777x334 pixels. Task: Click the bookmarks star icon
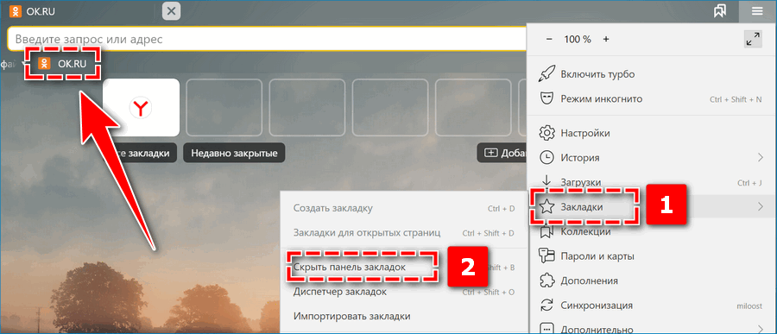[x=546, y=207]
